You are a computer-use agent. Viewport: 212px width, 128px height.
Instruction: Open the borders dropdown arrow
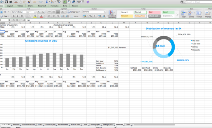(x=30, y=16)
